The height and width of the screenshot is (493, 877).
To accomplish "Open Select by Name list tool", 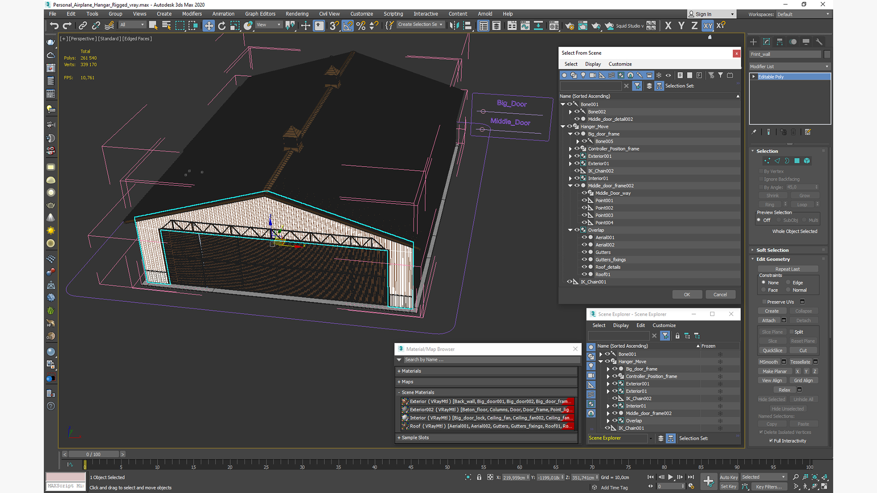I will click(x=166, y=26).
